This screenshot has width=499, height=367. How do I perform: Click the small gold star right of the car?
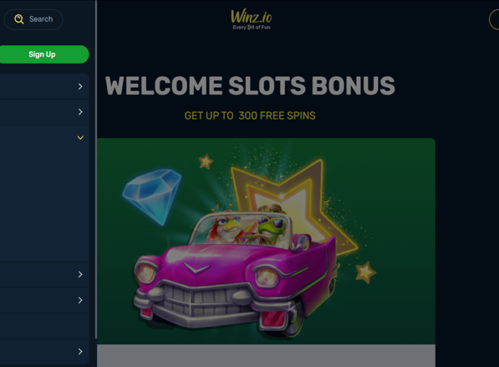365,272
